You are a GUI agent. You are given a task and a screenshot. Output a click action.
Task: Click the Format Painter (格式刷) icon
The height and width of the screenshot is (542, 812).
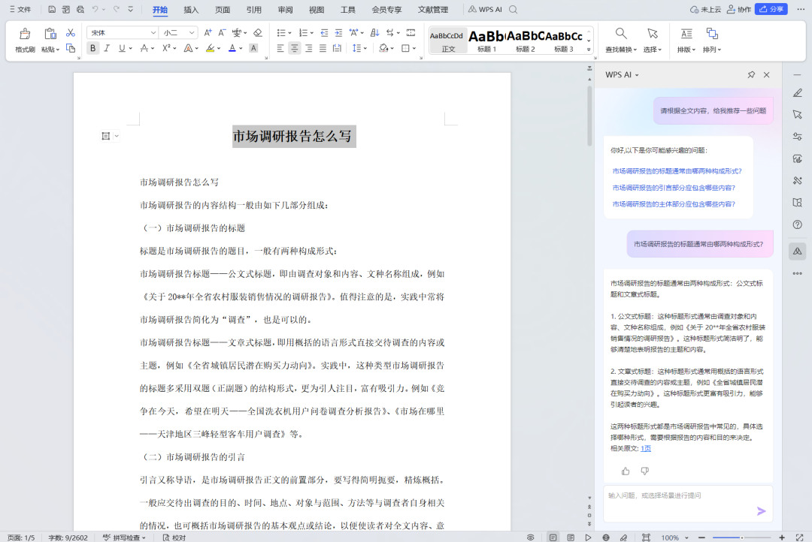pyautogui.click(x=24, y=34)
